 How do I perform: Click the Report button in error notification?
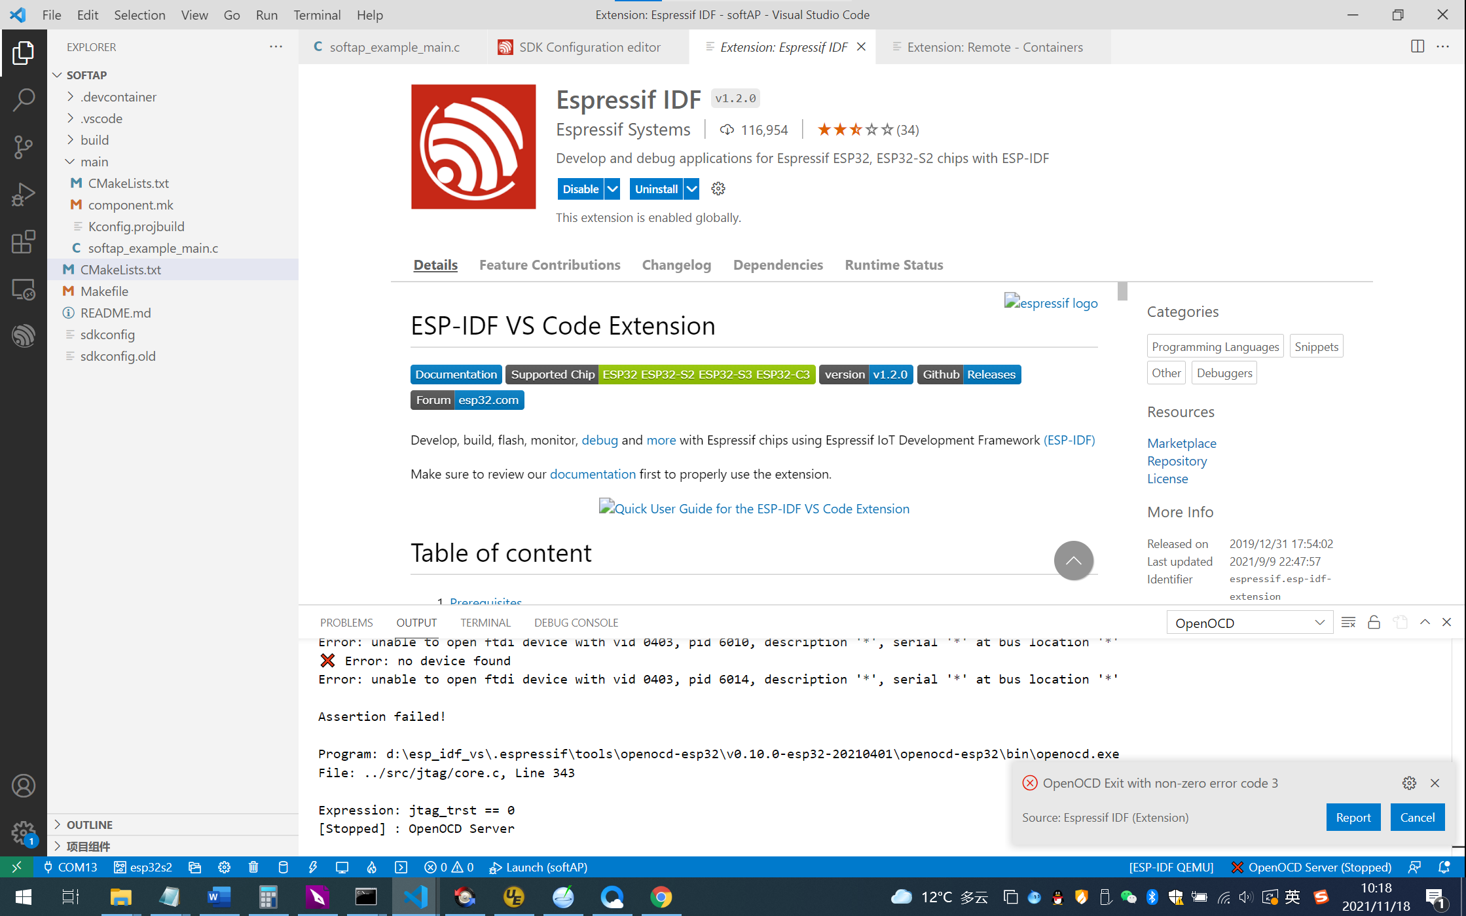(1353, 816)
